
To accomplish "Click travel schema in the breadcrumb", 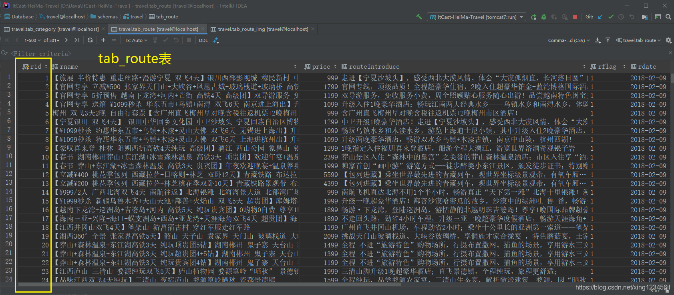I will tap(133, 17).
